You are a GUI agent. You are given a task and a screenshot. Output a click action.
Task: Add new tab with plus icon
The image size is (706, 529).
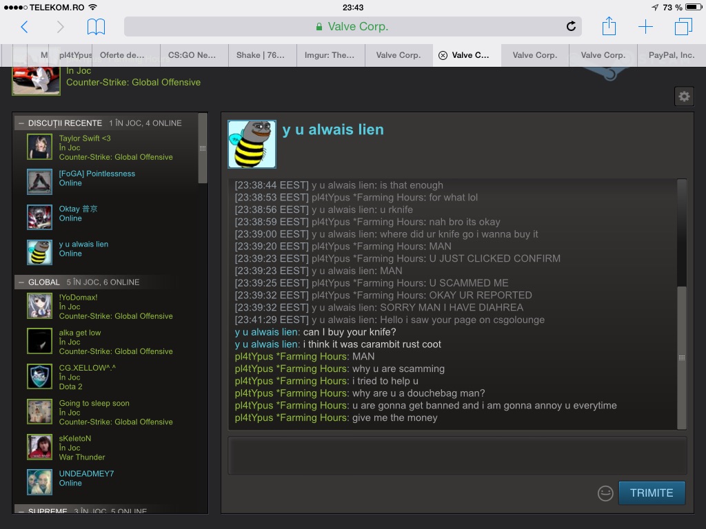point(645,27)
